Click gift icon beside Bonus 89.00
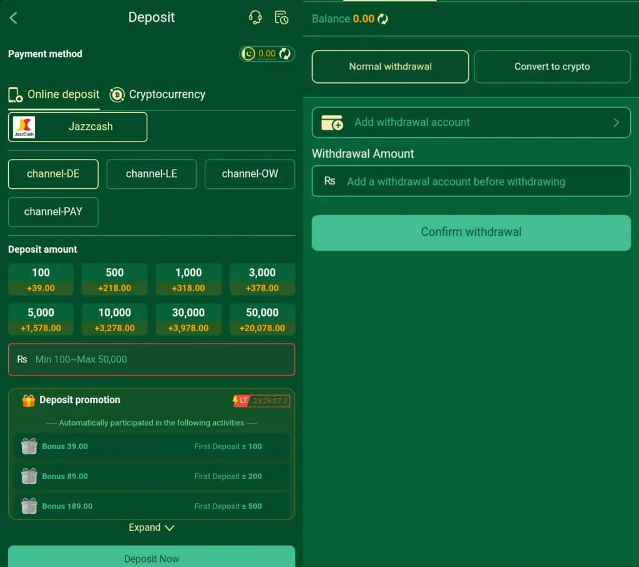The width and height of the screenshot is (639, 567). [29, 476]
